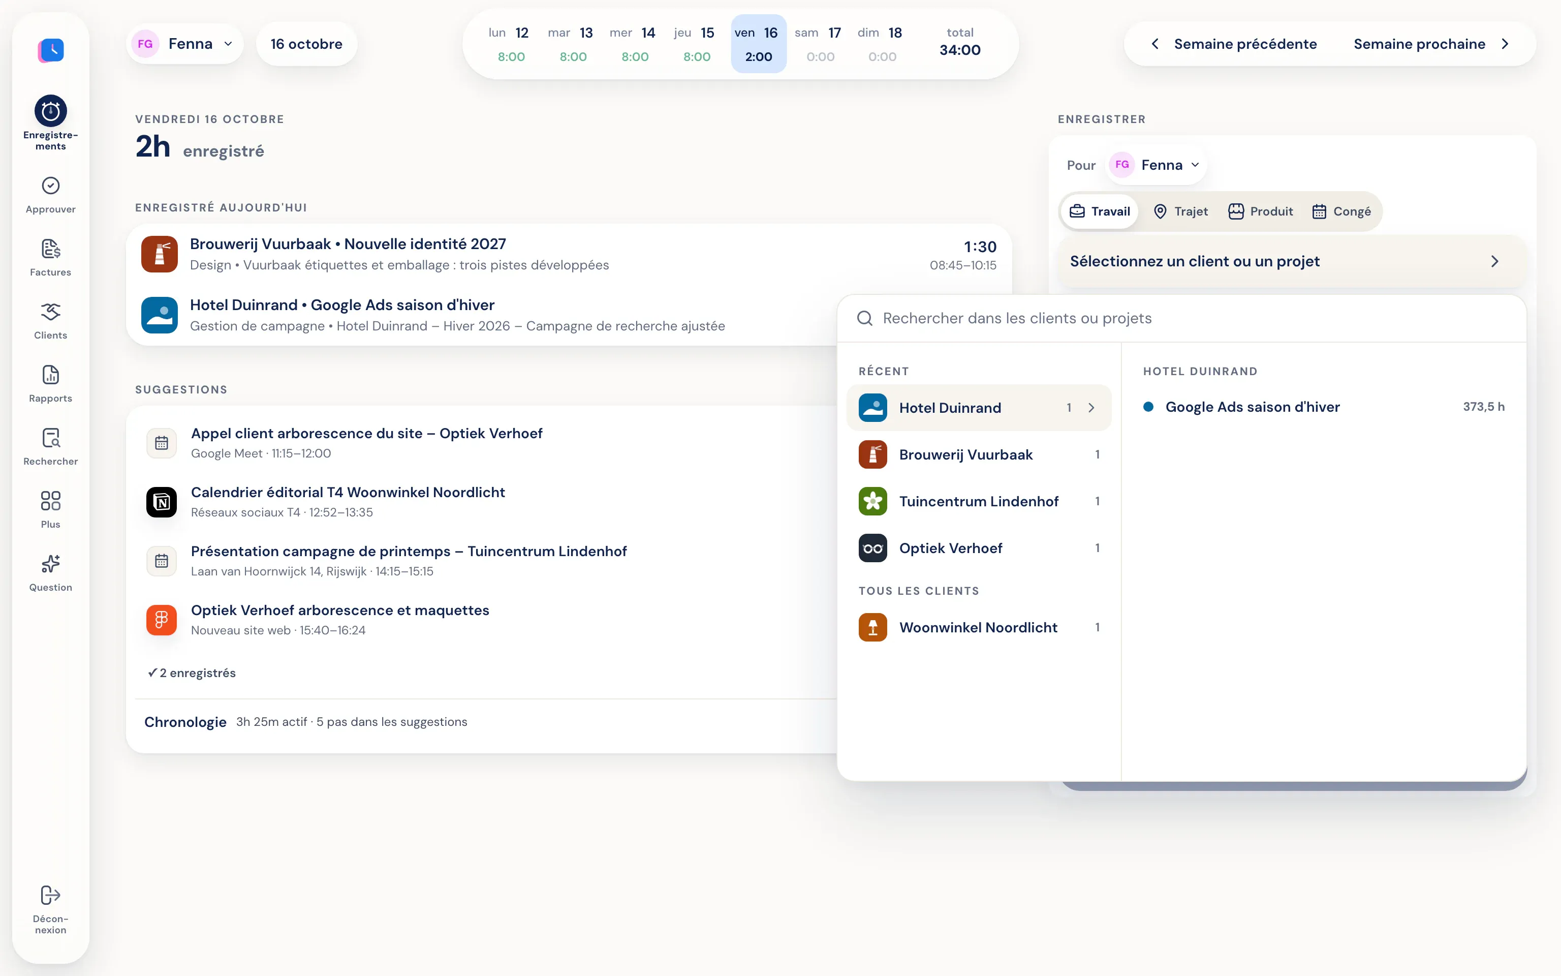Select Woonwinkel Noordlicht under Tous les clients

(x=979, y=627)
